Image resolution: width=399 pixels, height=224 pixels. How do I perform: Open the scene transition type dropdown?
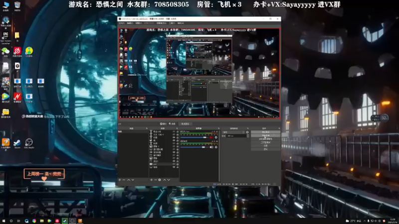233,132
